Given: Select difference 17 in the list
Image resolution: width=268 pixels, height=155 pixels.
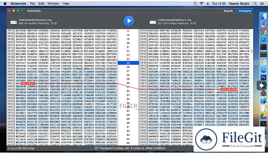Looking at the screenshot, I should pyautogui.click(x=128, y=31).
